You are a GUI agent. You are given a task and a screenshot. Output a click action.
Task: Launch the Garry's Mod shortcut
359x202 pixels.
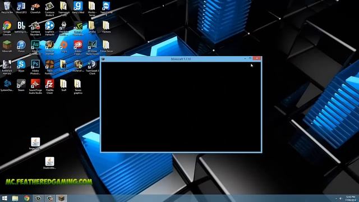tap(78, 7)
